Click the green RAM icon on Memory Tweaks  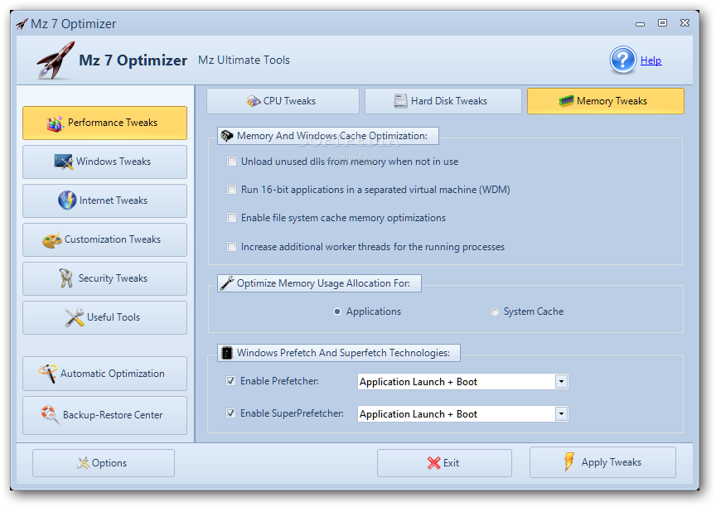point(566,101)
